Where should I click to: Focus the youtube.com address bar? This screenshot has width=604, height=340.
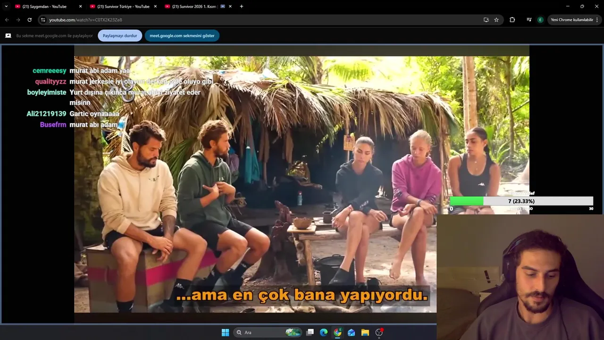coord(264,20)
